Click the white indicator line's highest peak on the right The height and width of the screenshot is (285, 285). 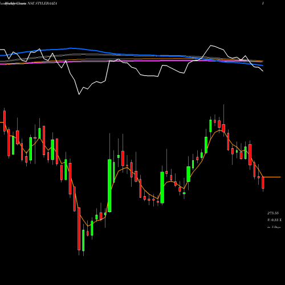click(x=211, y=46)
